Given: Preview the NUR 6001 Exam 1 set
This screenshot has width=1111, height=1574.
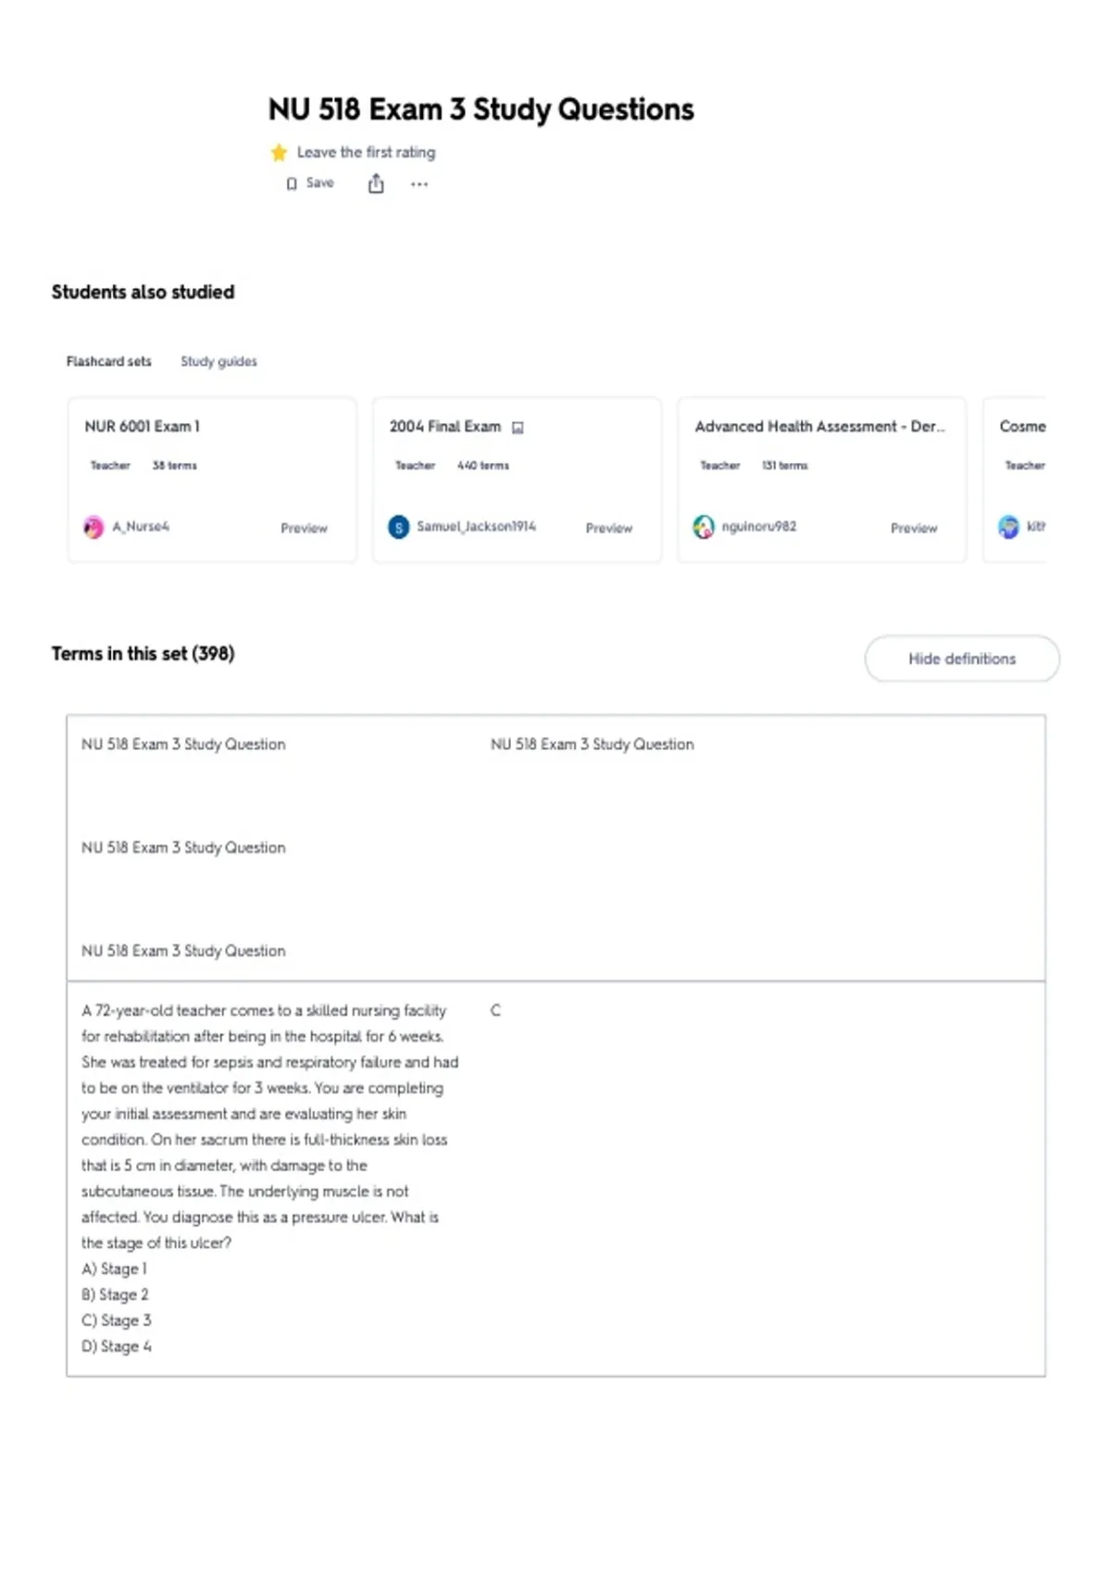Looking at the screenshot, I should point(304,528).
